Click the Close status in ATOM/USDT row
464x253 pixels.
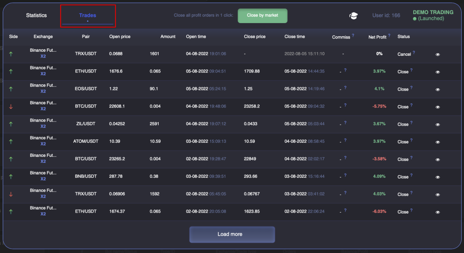[403, 142]
